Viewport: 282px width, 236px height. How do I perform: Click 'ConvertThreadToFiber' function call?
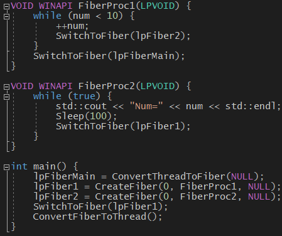[x=169, y=176]
